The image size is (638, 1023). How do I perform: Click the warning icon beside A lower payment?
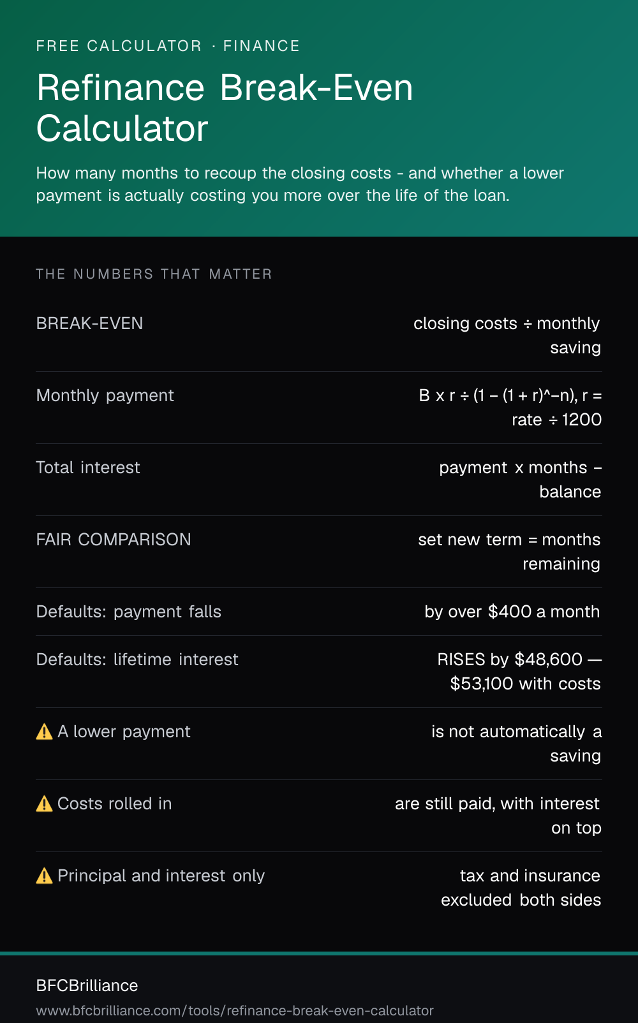45,732
